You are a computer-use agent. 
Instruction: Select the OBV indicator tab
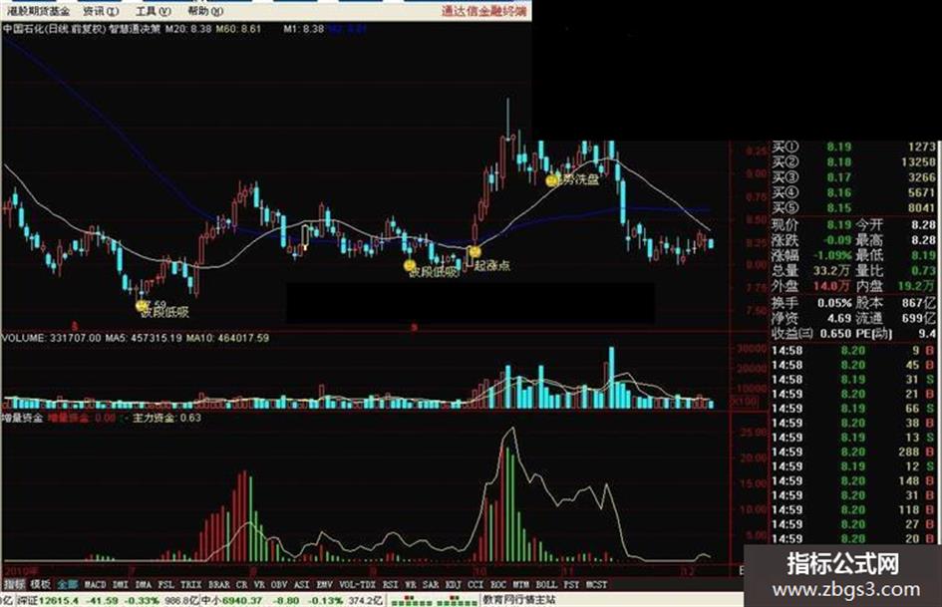[279, 584]
